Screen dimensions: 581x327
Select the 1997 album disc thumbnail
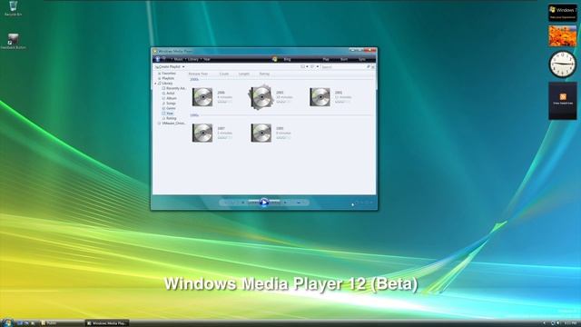point(202,133)
